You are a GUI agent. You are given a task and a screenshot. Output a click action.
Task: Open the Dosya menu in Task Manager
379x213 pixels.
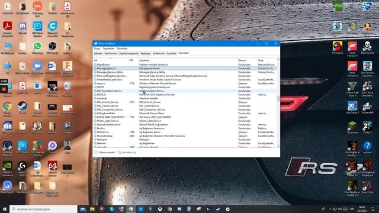coord(97,49)
